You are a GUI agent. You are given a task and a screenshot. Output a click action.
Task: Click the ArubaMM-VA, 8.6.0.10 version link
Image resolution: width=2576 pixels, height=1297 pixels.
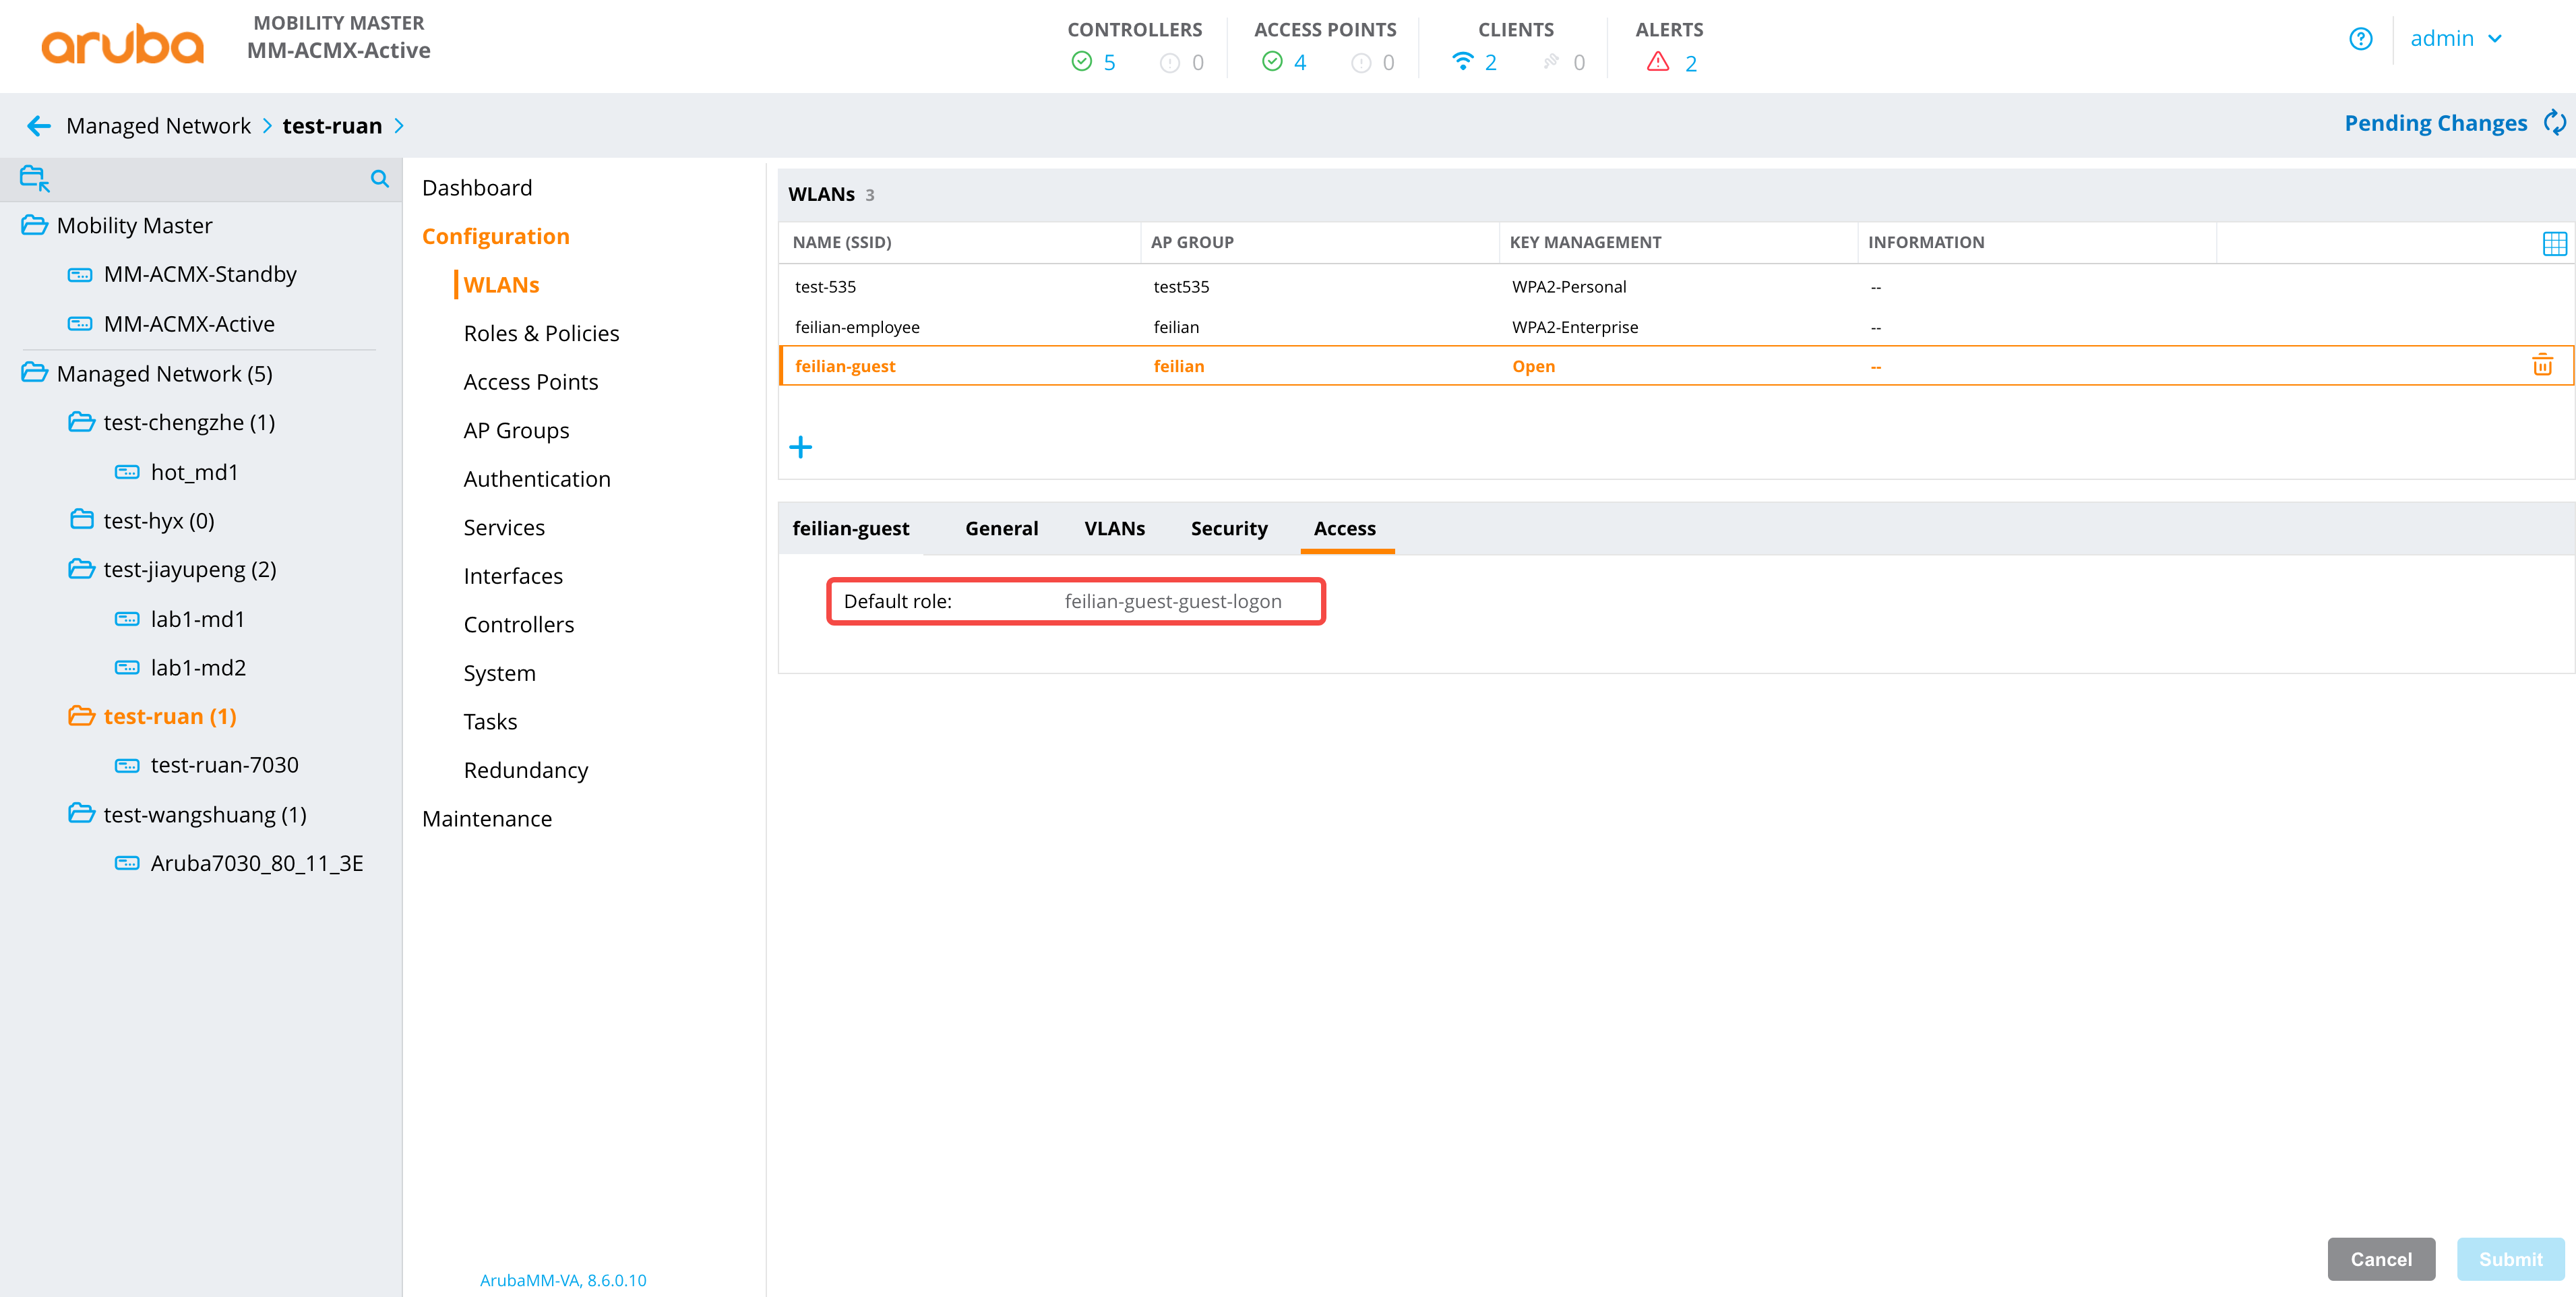(x=563, y=1280)
